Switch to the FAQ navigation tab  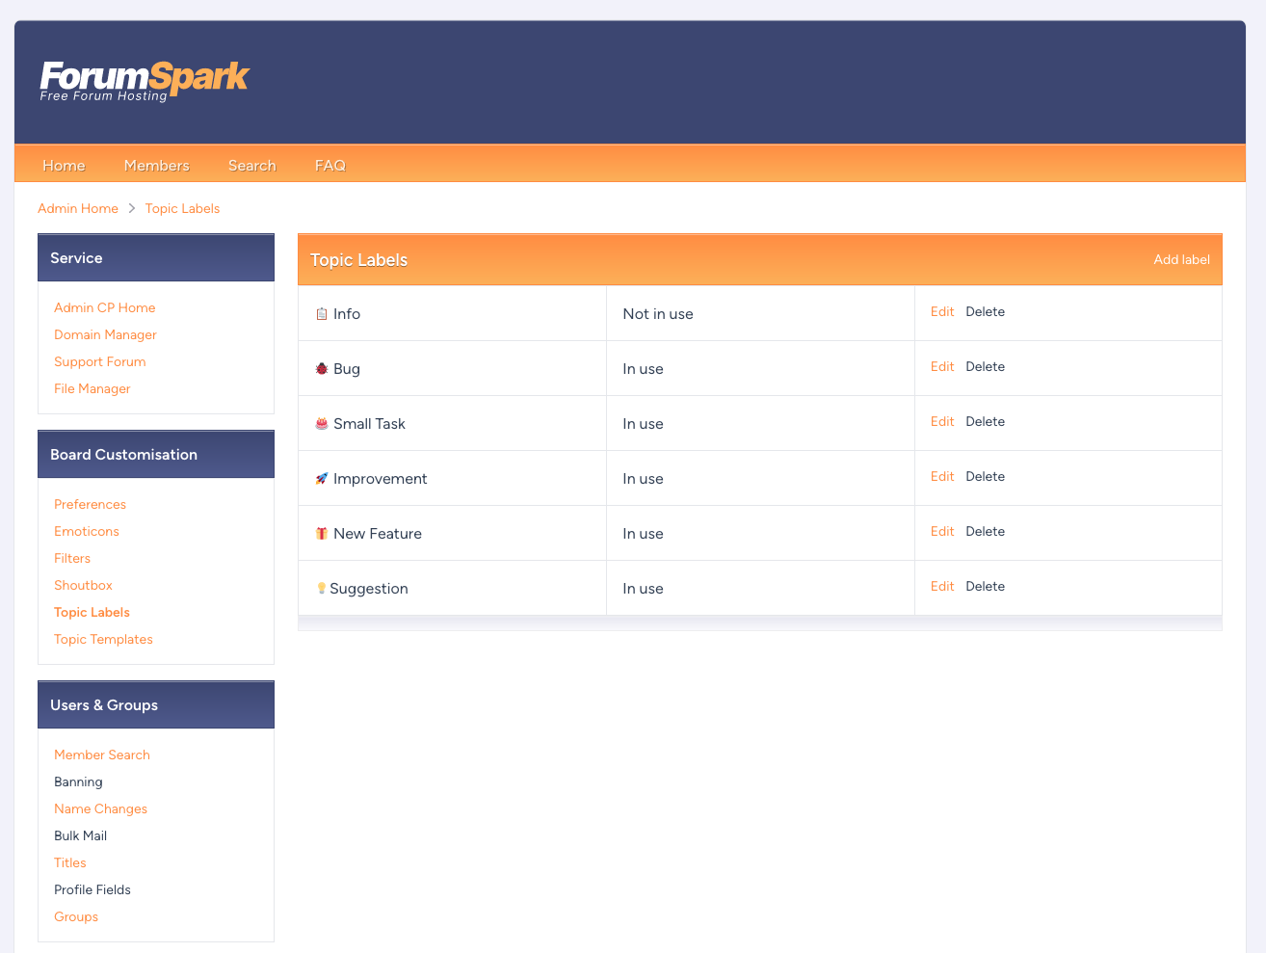(x=330, y=165)
